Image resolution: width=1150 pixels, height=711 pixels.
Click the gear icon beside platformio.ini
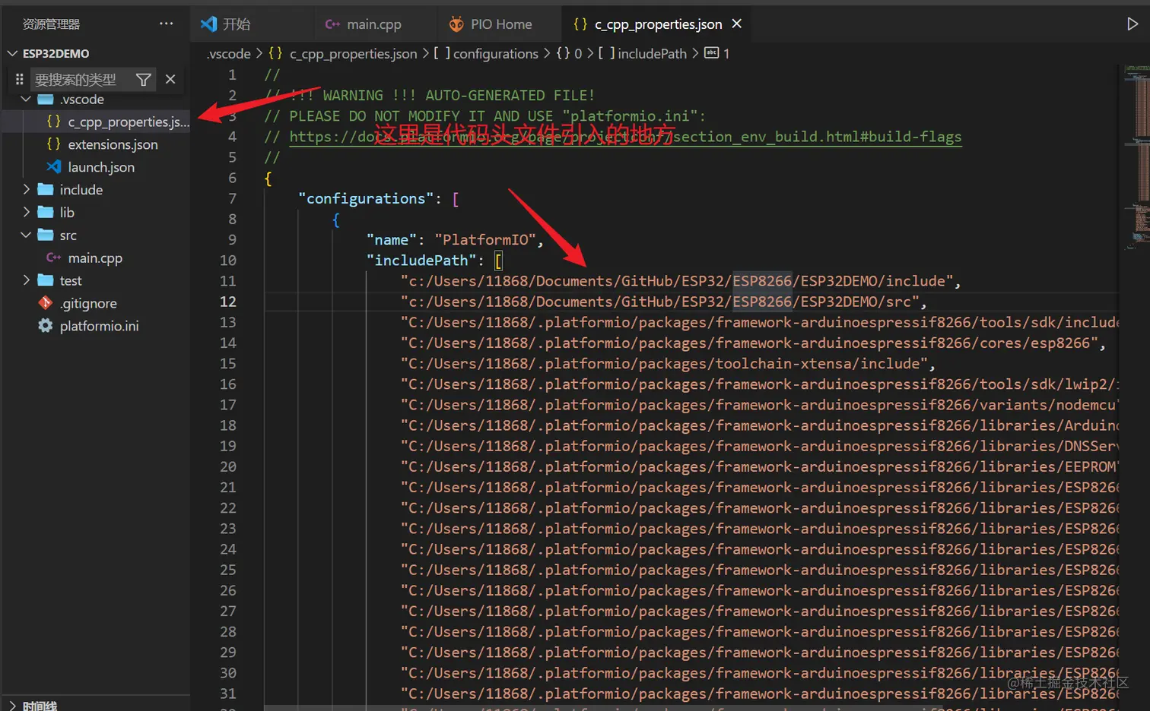[x=46, y=326]
